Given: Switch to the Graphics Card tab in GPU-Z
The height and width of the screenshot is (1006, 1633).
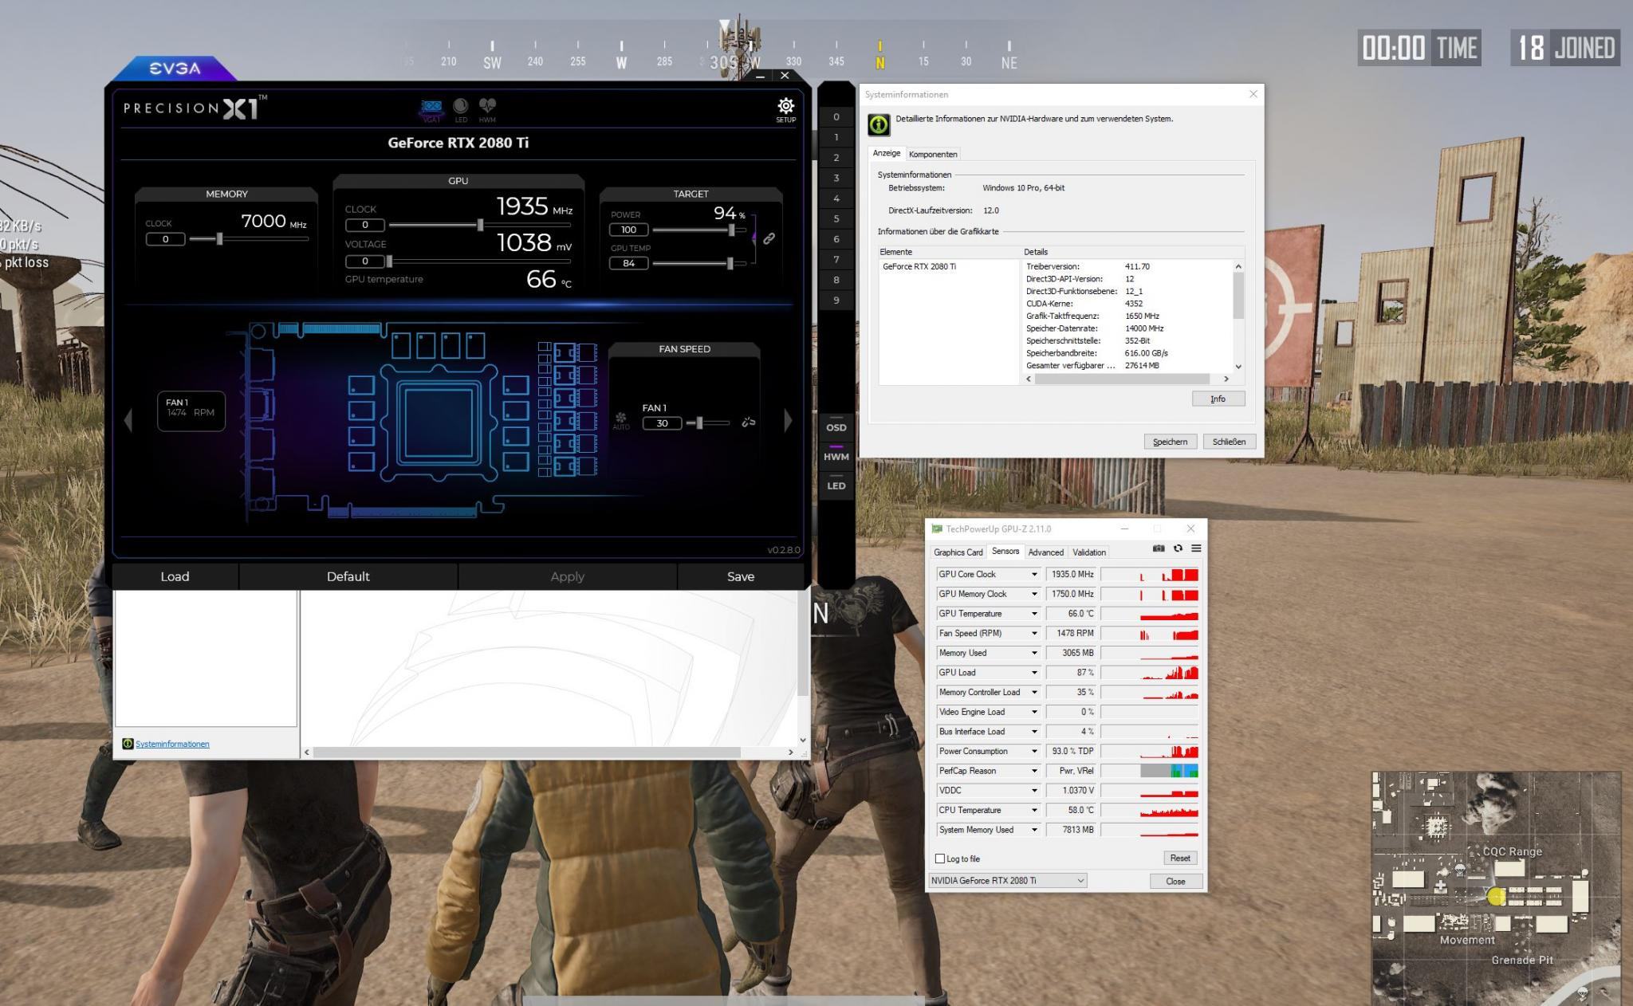Looking at the screenshot, I should coord(958,552).
